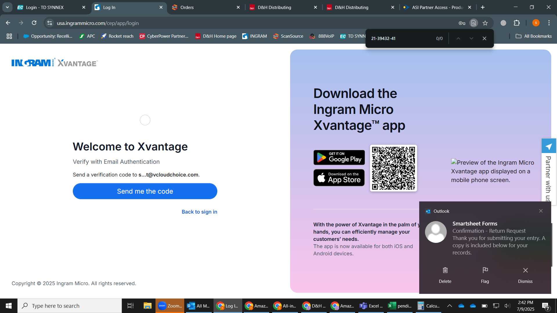The width and height of the screenshot is (557, 313).
Task: Go to previous find result
Action: 458,38
